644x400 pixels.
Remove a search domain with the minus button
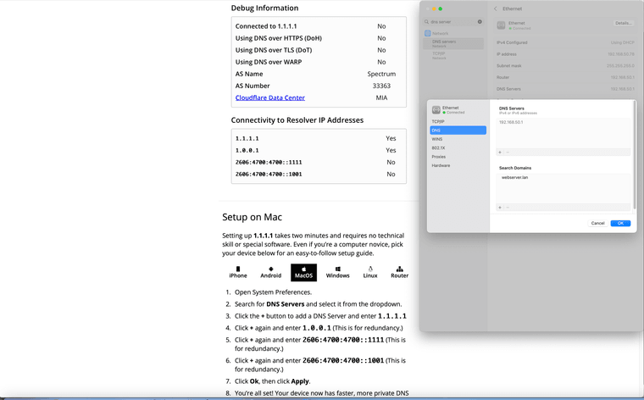pos(508,208)
